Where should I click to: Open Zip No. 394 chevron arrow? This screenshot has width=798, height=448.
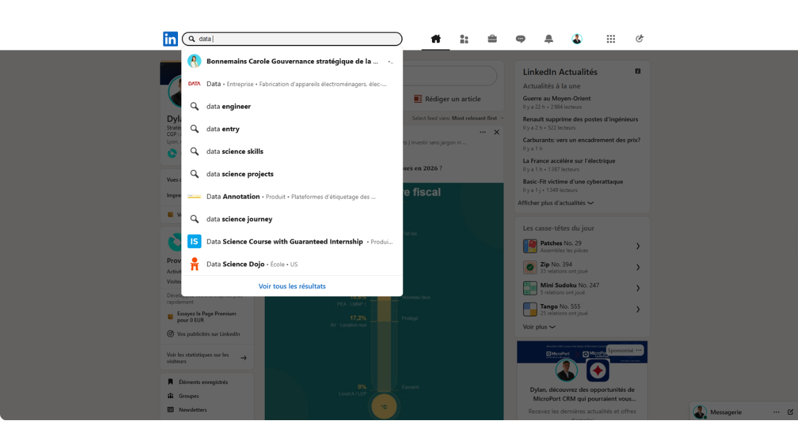(x=638, y=267)
